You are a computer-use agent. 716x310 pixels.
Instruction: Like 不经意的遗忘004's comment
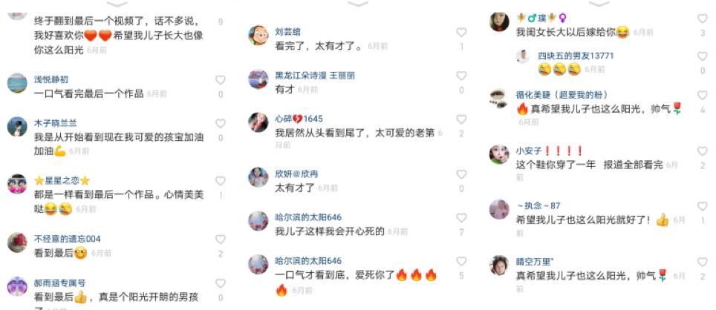click(x=221, y=240)
